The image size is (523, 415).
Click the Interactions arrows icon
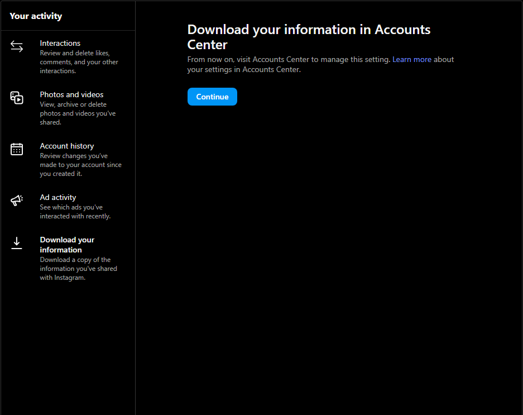pyautogui.click(x=17, y=46)
